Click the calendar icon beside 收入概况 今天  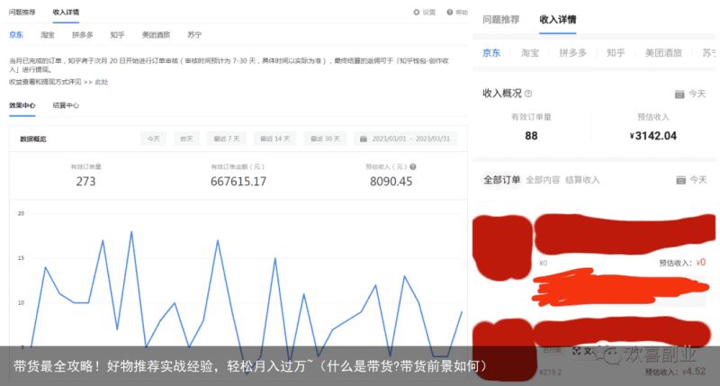679,94
